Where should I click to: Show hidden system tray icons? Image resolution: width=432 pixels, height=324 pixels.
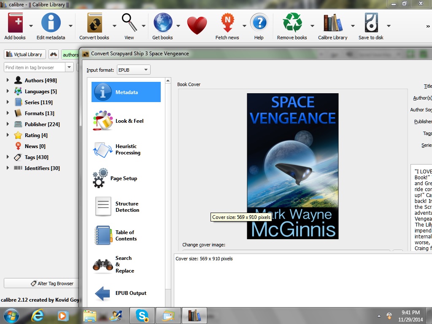point(379,316)
